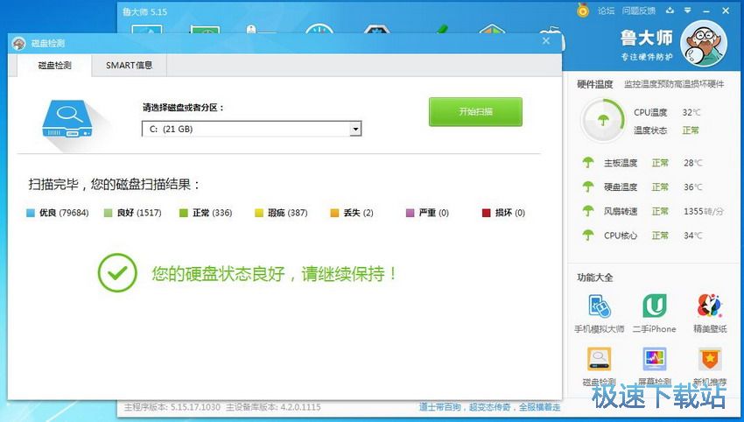Open the 问题反馈 feedback link
Screen dimensions: 744x422
pos(639,11)
